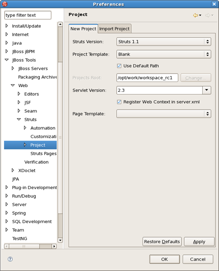
Task: Click the Restore Defaults button
Action: pos(162,241)
